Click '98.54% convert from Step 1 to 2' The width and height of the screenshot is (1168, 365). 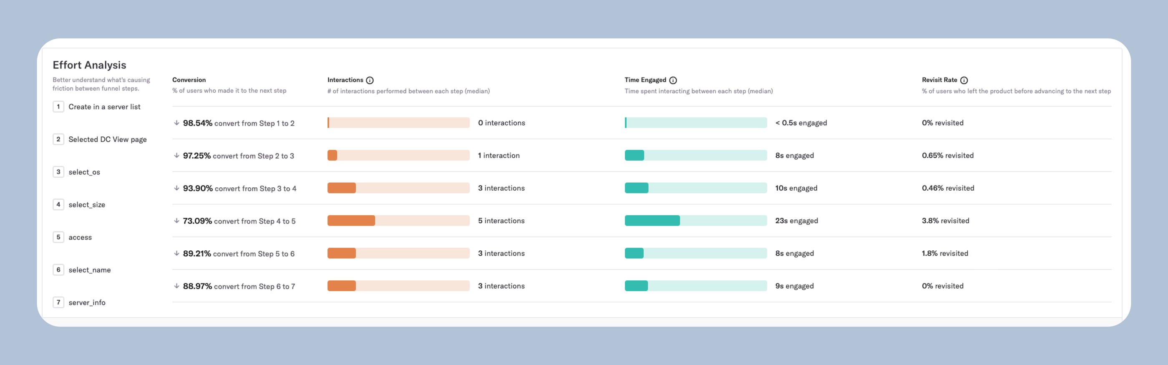[239, 123]
